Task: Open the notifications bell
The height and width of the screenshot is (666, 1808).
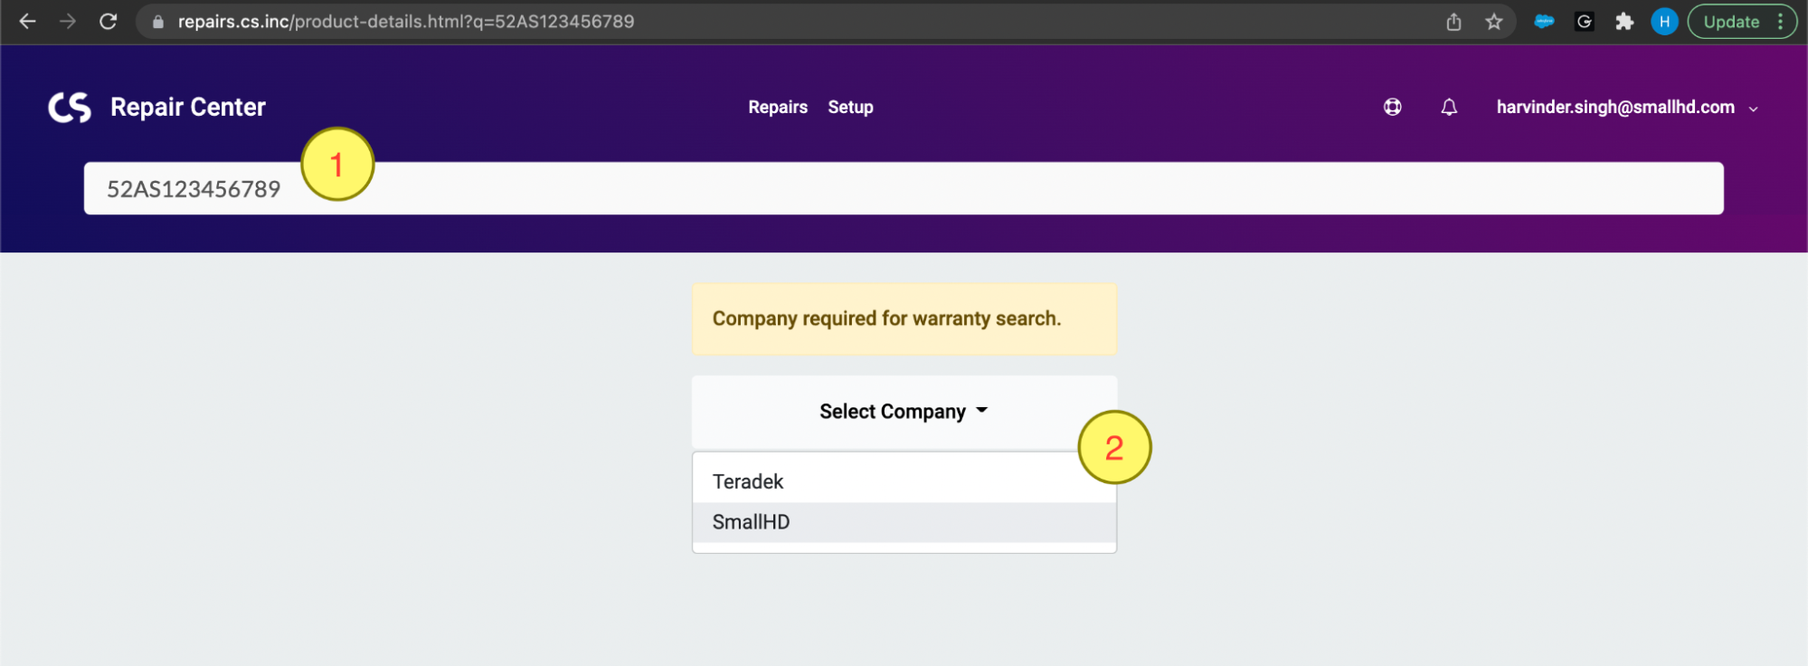Action: pos(1449,107)
